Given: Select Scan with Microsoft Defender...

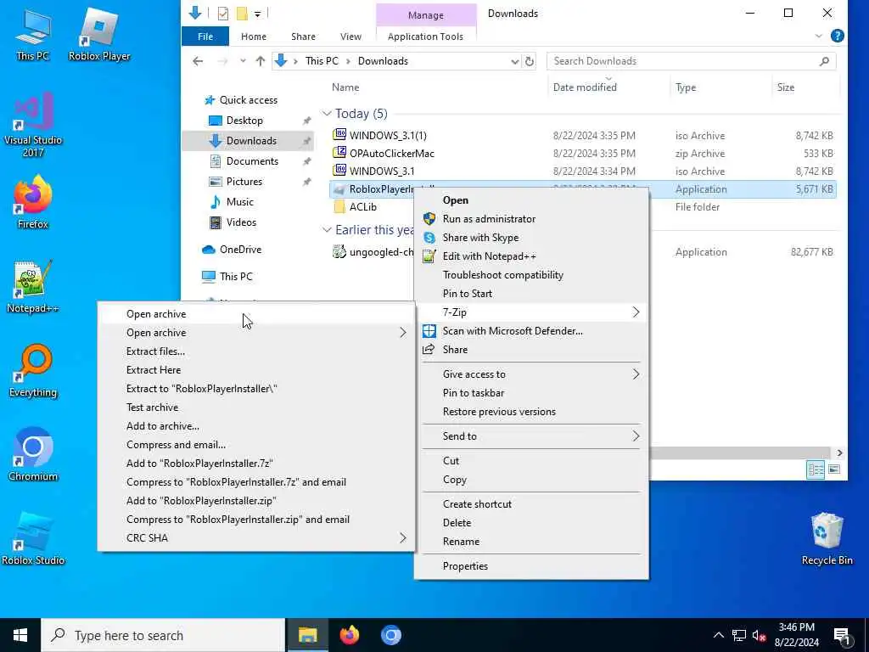Looking at the screenshot, I should click(x=531, y=330).
